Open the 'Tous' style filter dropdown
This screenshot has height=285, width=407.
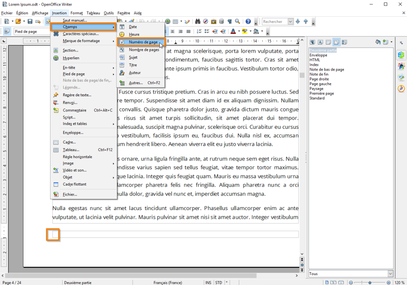tap(390, 274)
